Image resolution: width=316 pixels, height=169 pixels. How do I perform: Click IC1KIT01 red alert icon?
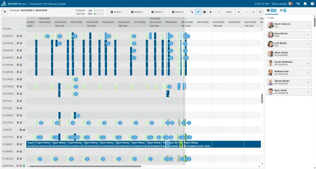[24, 130]
